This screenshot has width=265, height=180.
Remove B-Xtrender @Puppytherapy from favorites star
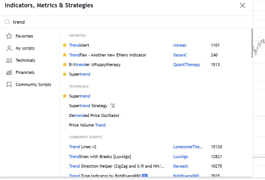click(65, 65)
